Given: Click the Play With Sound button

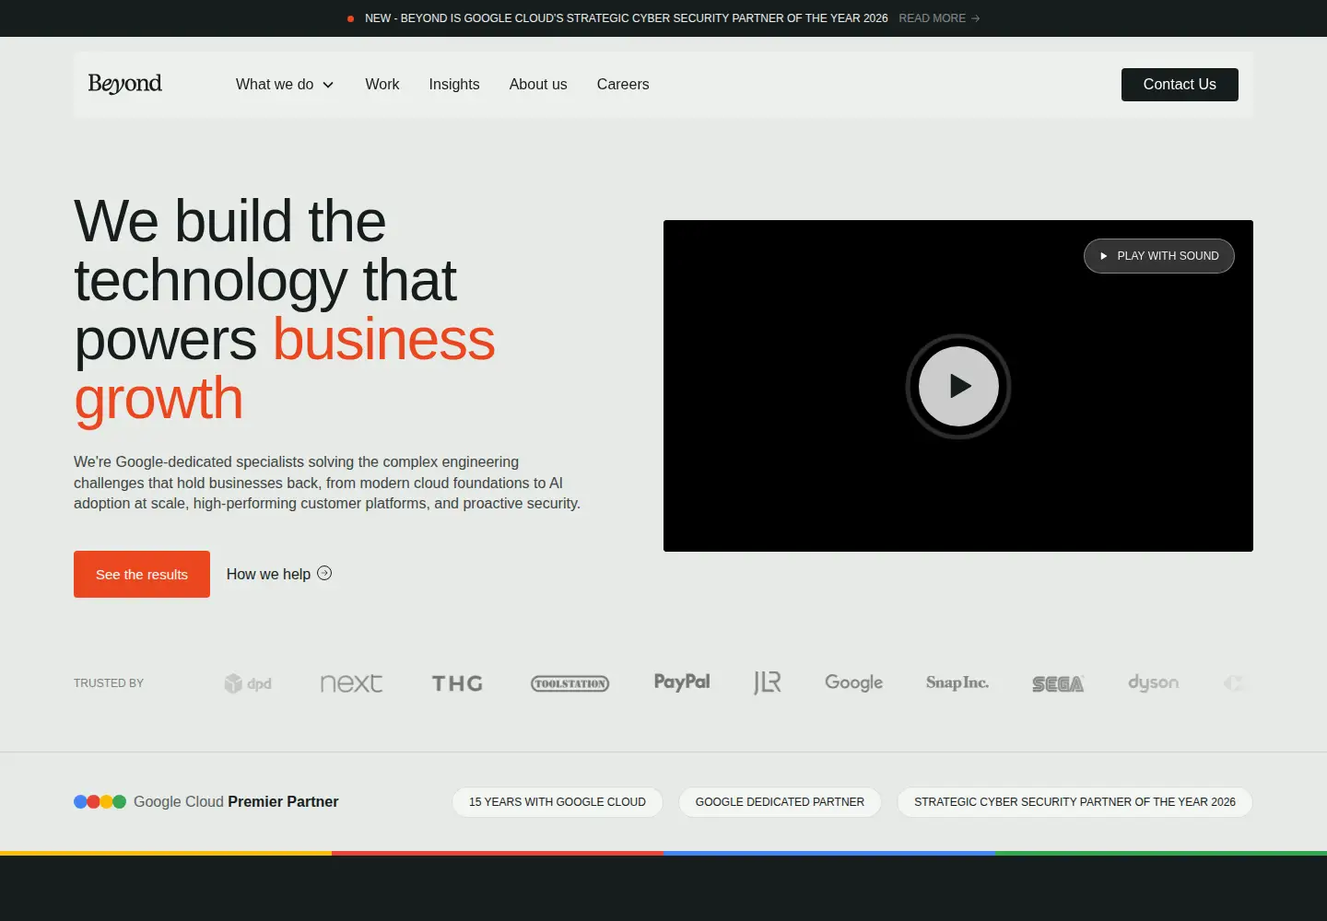Looking at the screenshot, I should point(1159,256).
